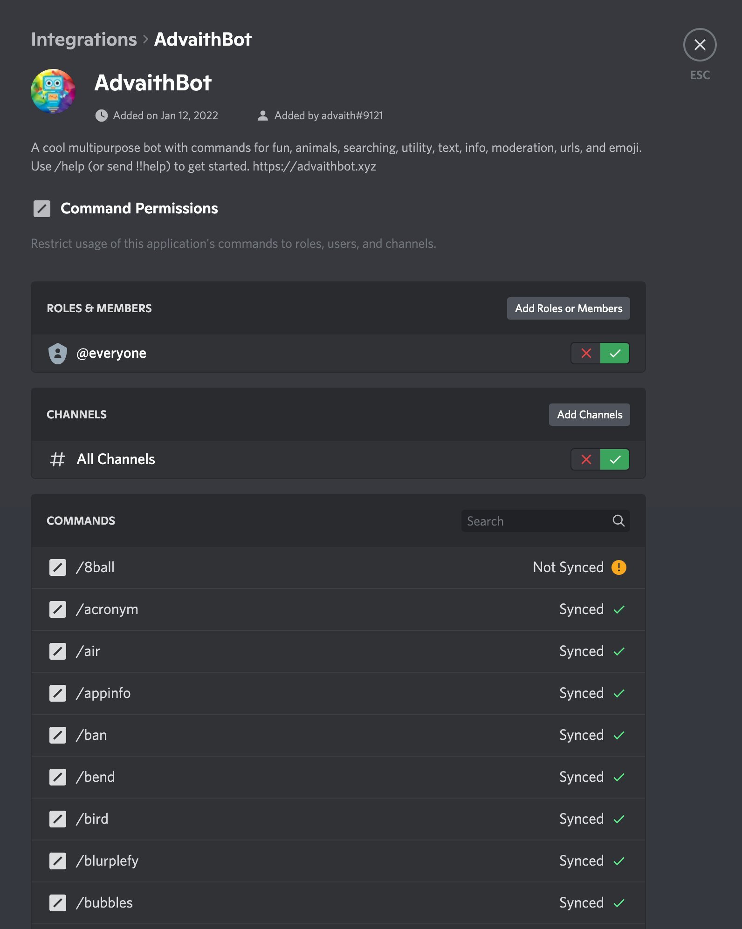Click the Command Permissions heading
742x929 pixels.
click(139, 208)
